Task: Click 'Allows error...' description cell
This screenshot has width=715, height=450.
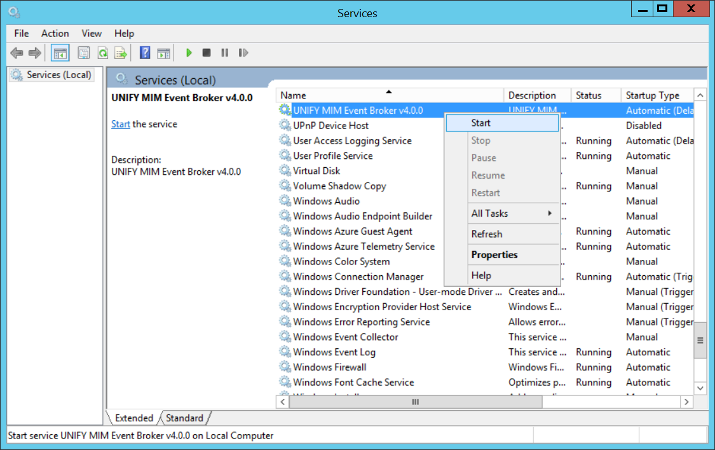Action: [x=536, y=322]
